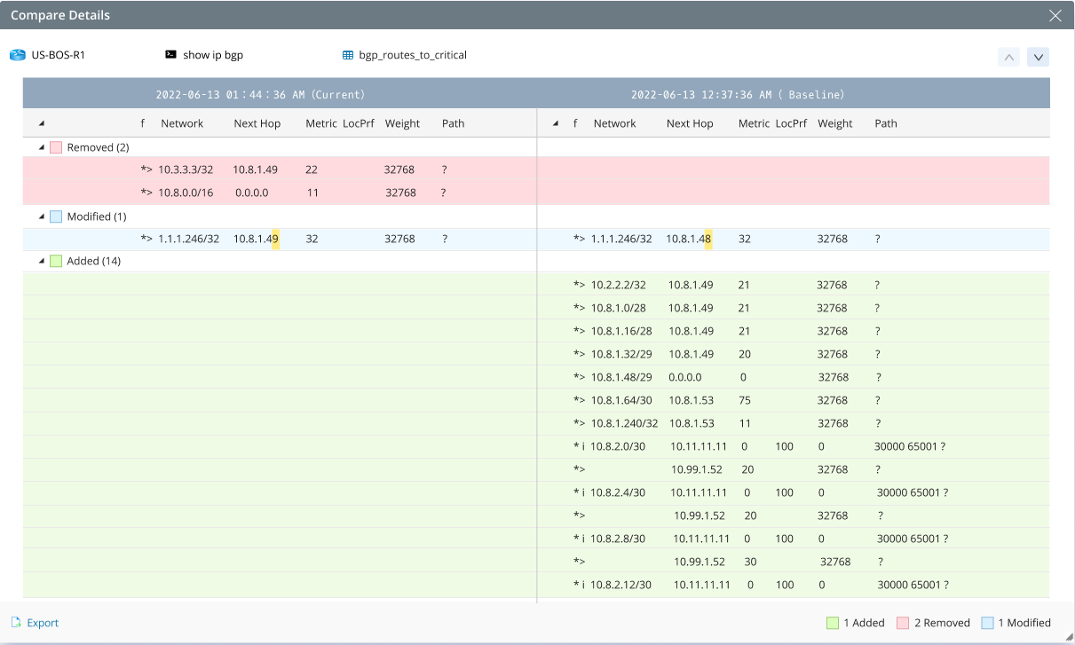1075x645 pixels.
Task: Click the 1 Modified legend label
Action: tap(1024, 623)
